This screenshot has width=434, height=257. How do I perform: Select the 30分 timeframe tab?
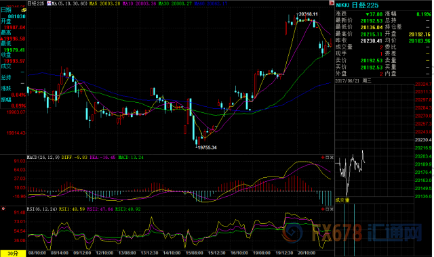[13, 254]
